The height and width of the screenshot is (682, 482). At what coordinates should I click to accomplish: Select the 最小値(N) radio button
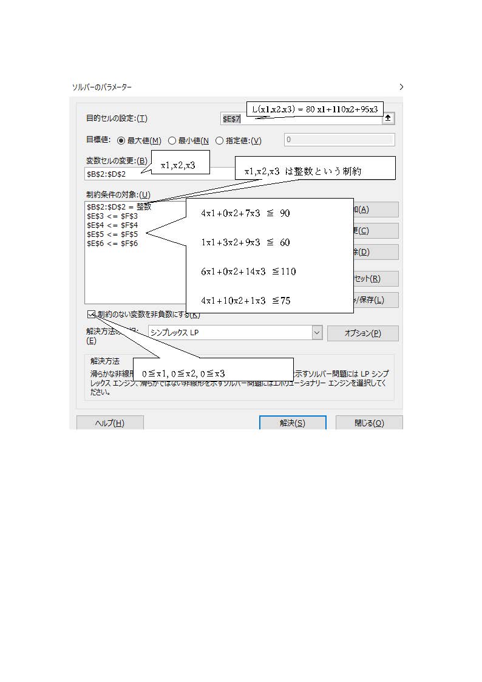[172, 141]
